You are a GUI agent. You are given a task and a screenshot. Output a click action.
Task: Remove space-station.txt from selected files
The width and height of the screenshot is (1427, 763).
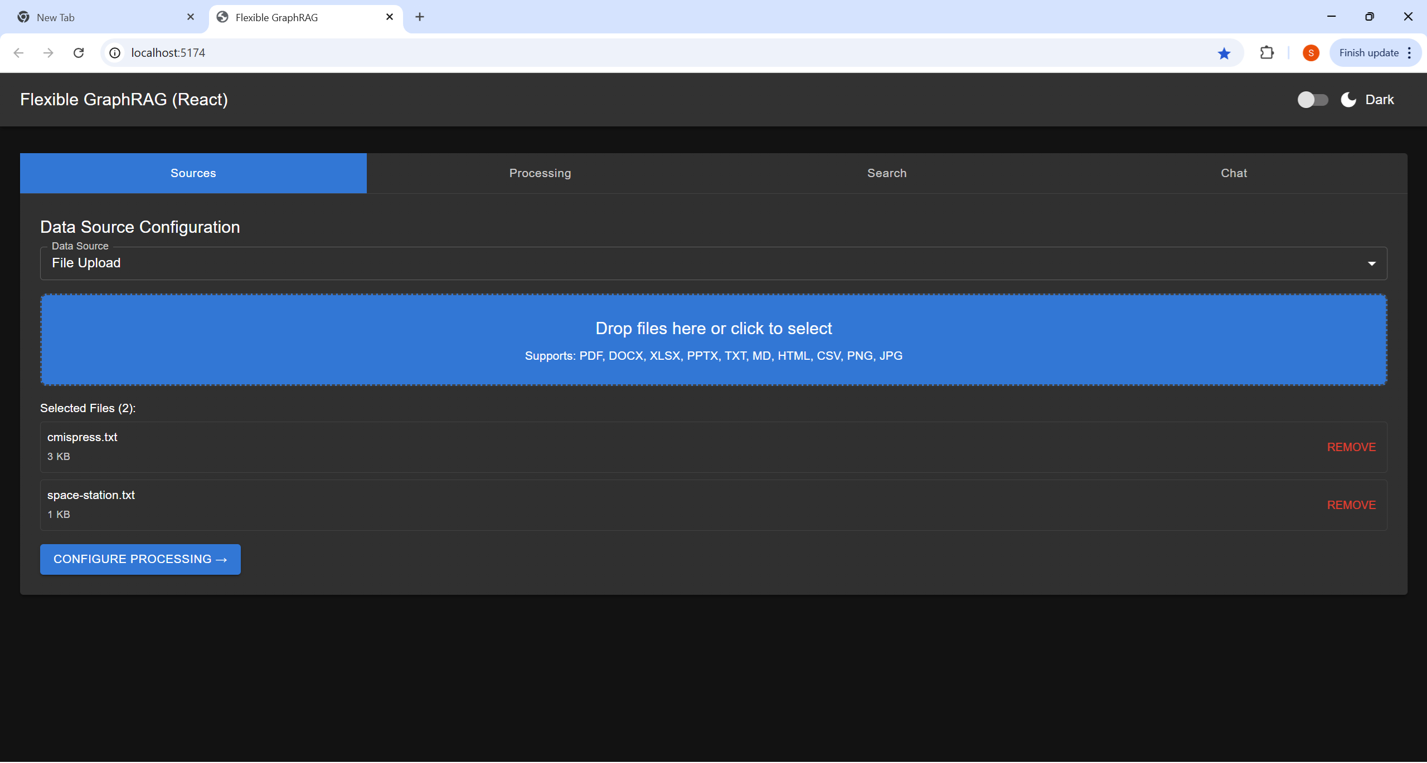[1351, 505]
